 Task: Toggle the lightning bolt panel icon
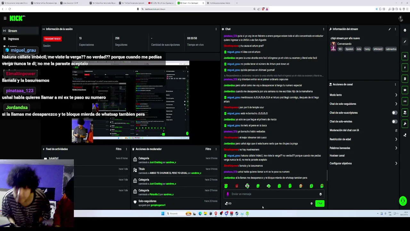(405, 68)
